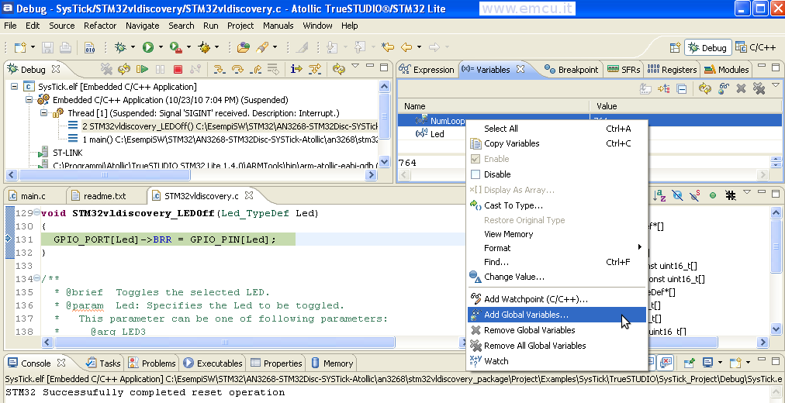The width and height of the screenshot is (785, 403).
Task: Launch debug with green bug icon
Action: pos(120,47)
